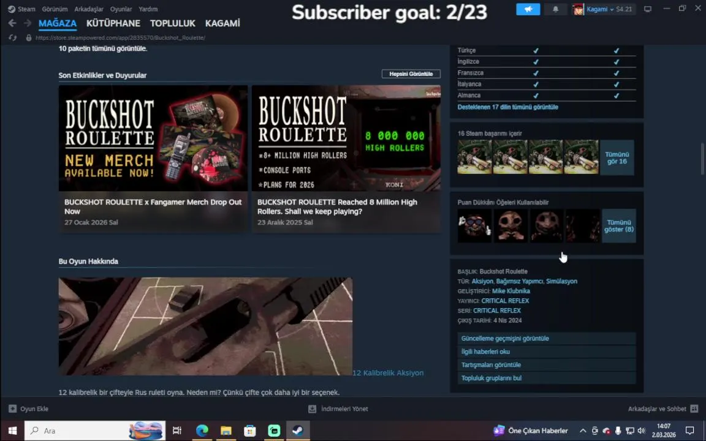
Task: Click 10 paketin tümünü görüntüle link
Action: point(103,48)
